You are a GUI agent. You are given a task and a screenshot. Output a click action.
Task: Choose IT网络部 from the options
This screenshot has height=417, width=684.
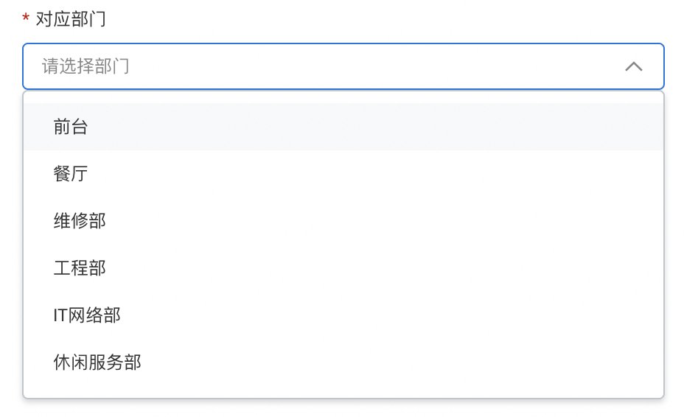(x=87, y=315)
